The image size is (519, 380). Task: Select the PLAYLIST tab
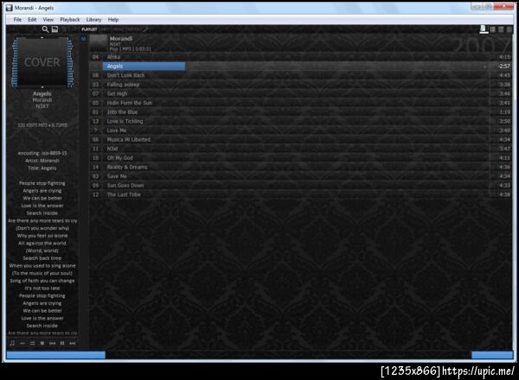pyautogui.click(x=89, y=29)
